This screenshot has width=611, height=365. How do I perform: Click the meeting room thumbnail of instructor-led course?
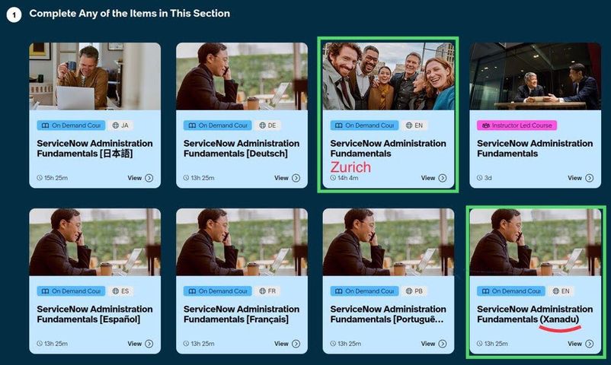point(535,76)
